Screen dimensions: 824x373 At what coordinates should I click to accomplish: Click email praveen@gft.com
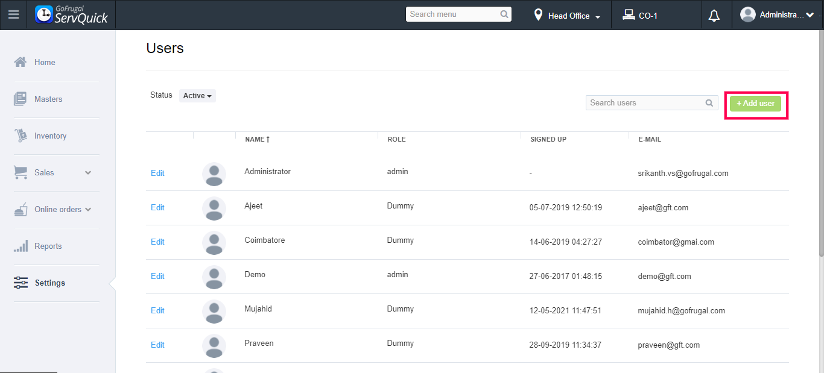click(668, 345)
